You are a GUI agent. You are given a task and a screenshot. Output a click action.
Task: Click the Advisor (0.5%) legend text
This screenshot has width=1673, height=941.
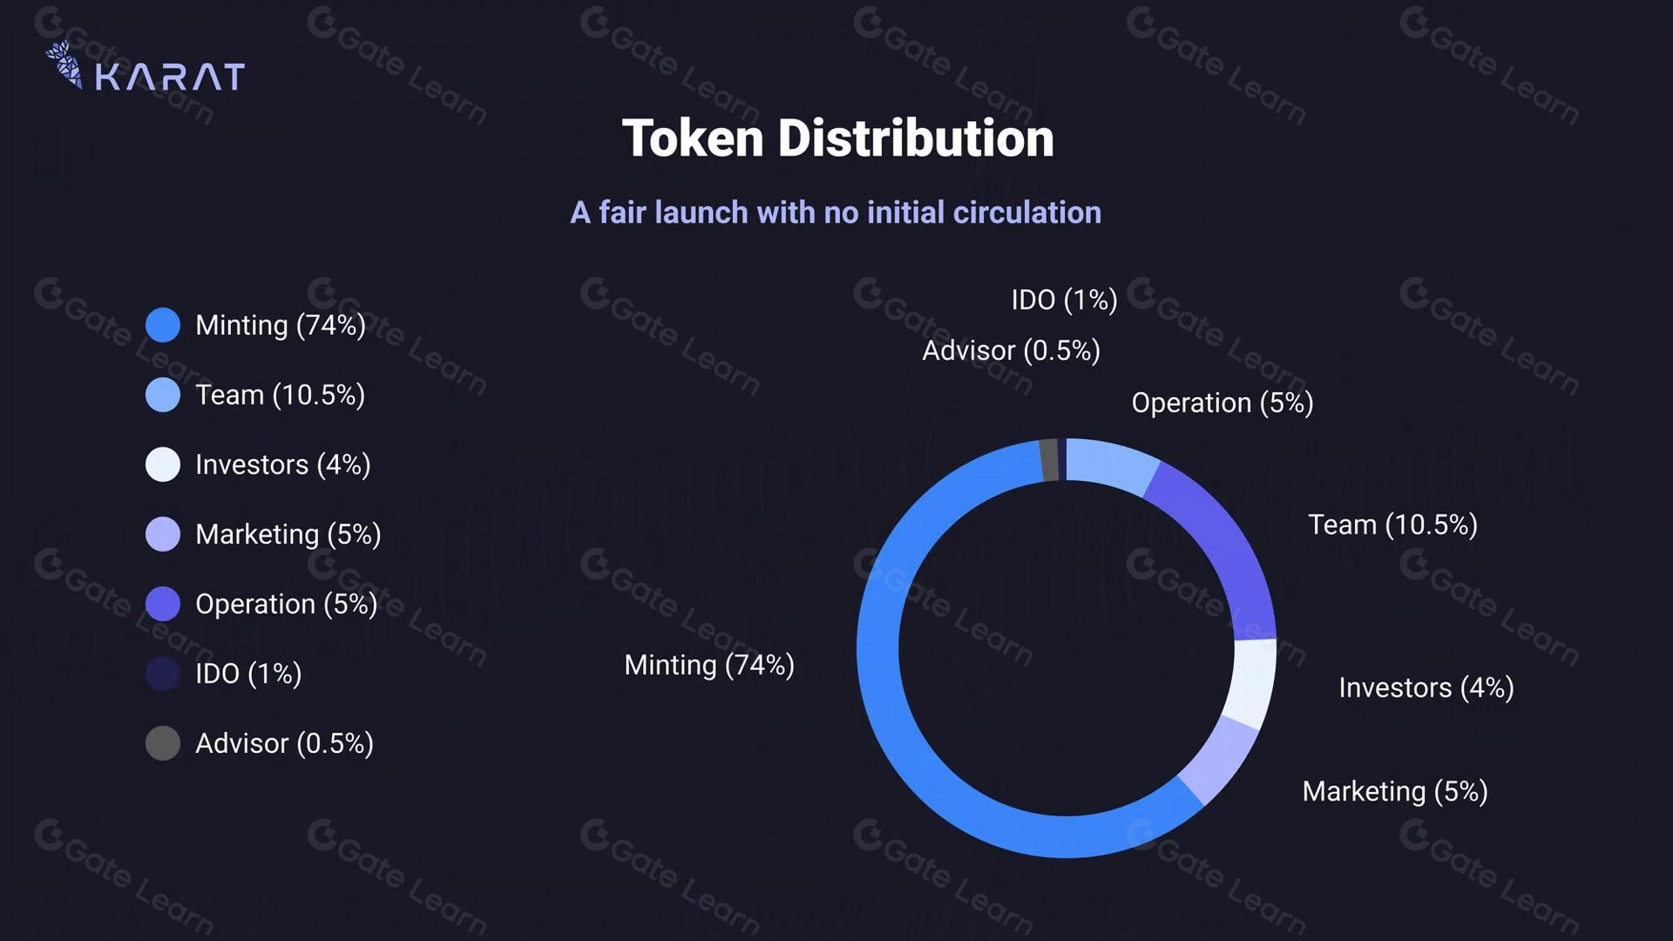tap(284, 743)
